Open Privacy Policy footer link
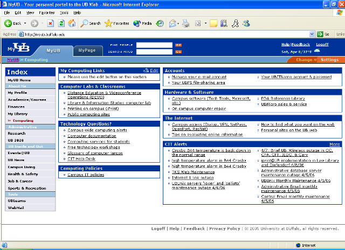Viewport: 345px width, 250px height. [x=224, y=228]
